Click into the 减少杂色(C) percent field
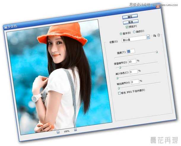This screenshot has width=181, height=146. pyautogui.click(x=133, y=72)
